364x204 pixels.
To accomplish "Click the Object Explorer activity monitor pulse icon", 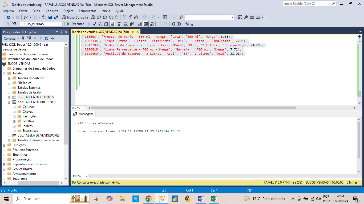I will click(52, 38).
